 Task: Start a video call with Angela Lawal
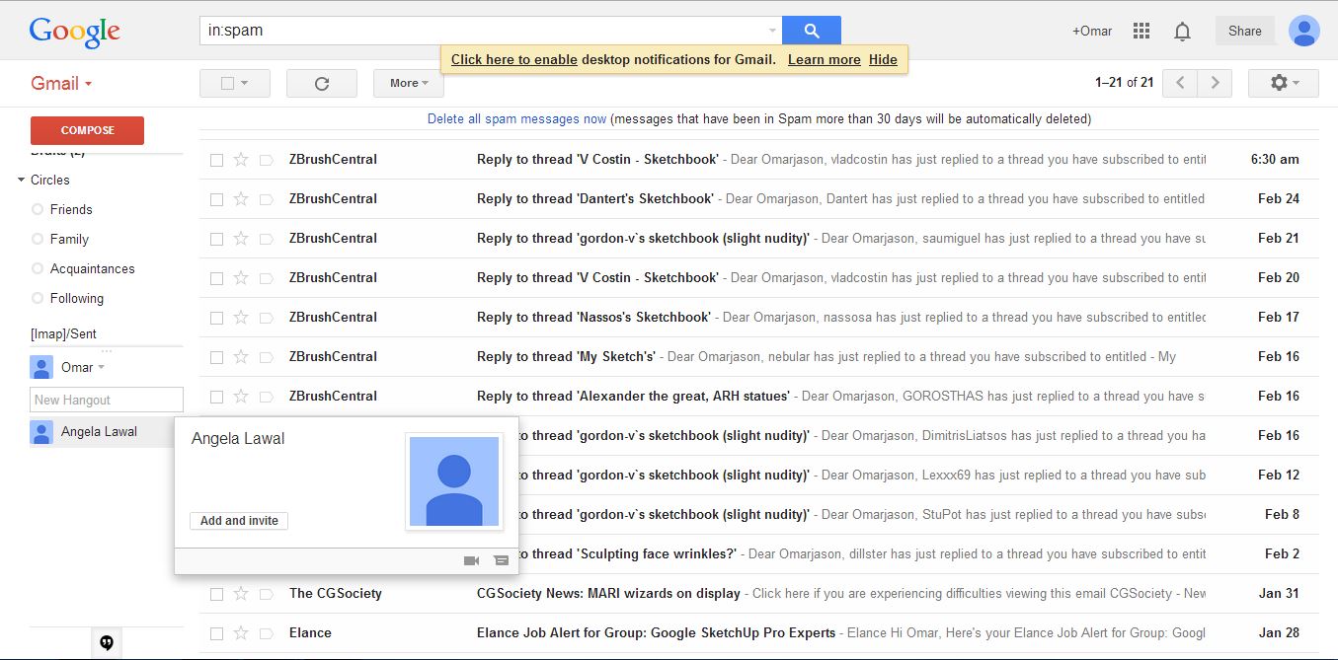pyautogui.click(x=471, y=560)
